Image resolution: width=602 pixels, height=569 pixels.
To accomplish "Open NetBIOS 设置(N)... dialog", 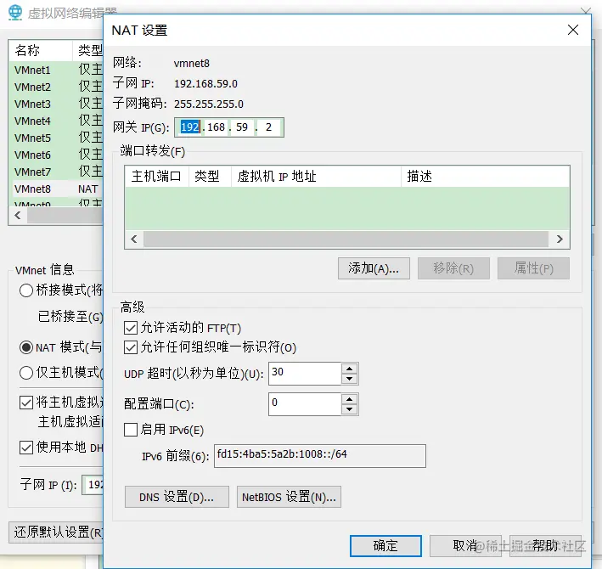I will 289,497.
